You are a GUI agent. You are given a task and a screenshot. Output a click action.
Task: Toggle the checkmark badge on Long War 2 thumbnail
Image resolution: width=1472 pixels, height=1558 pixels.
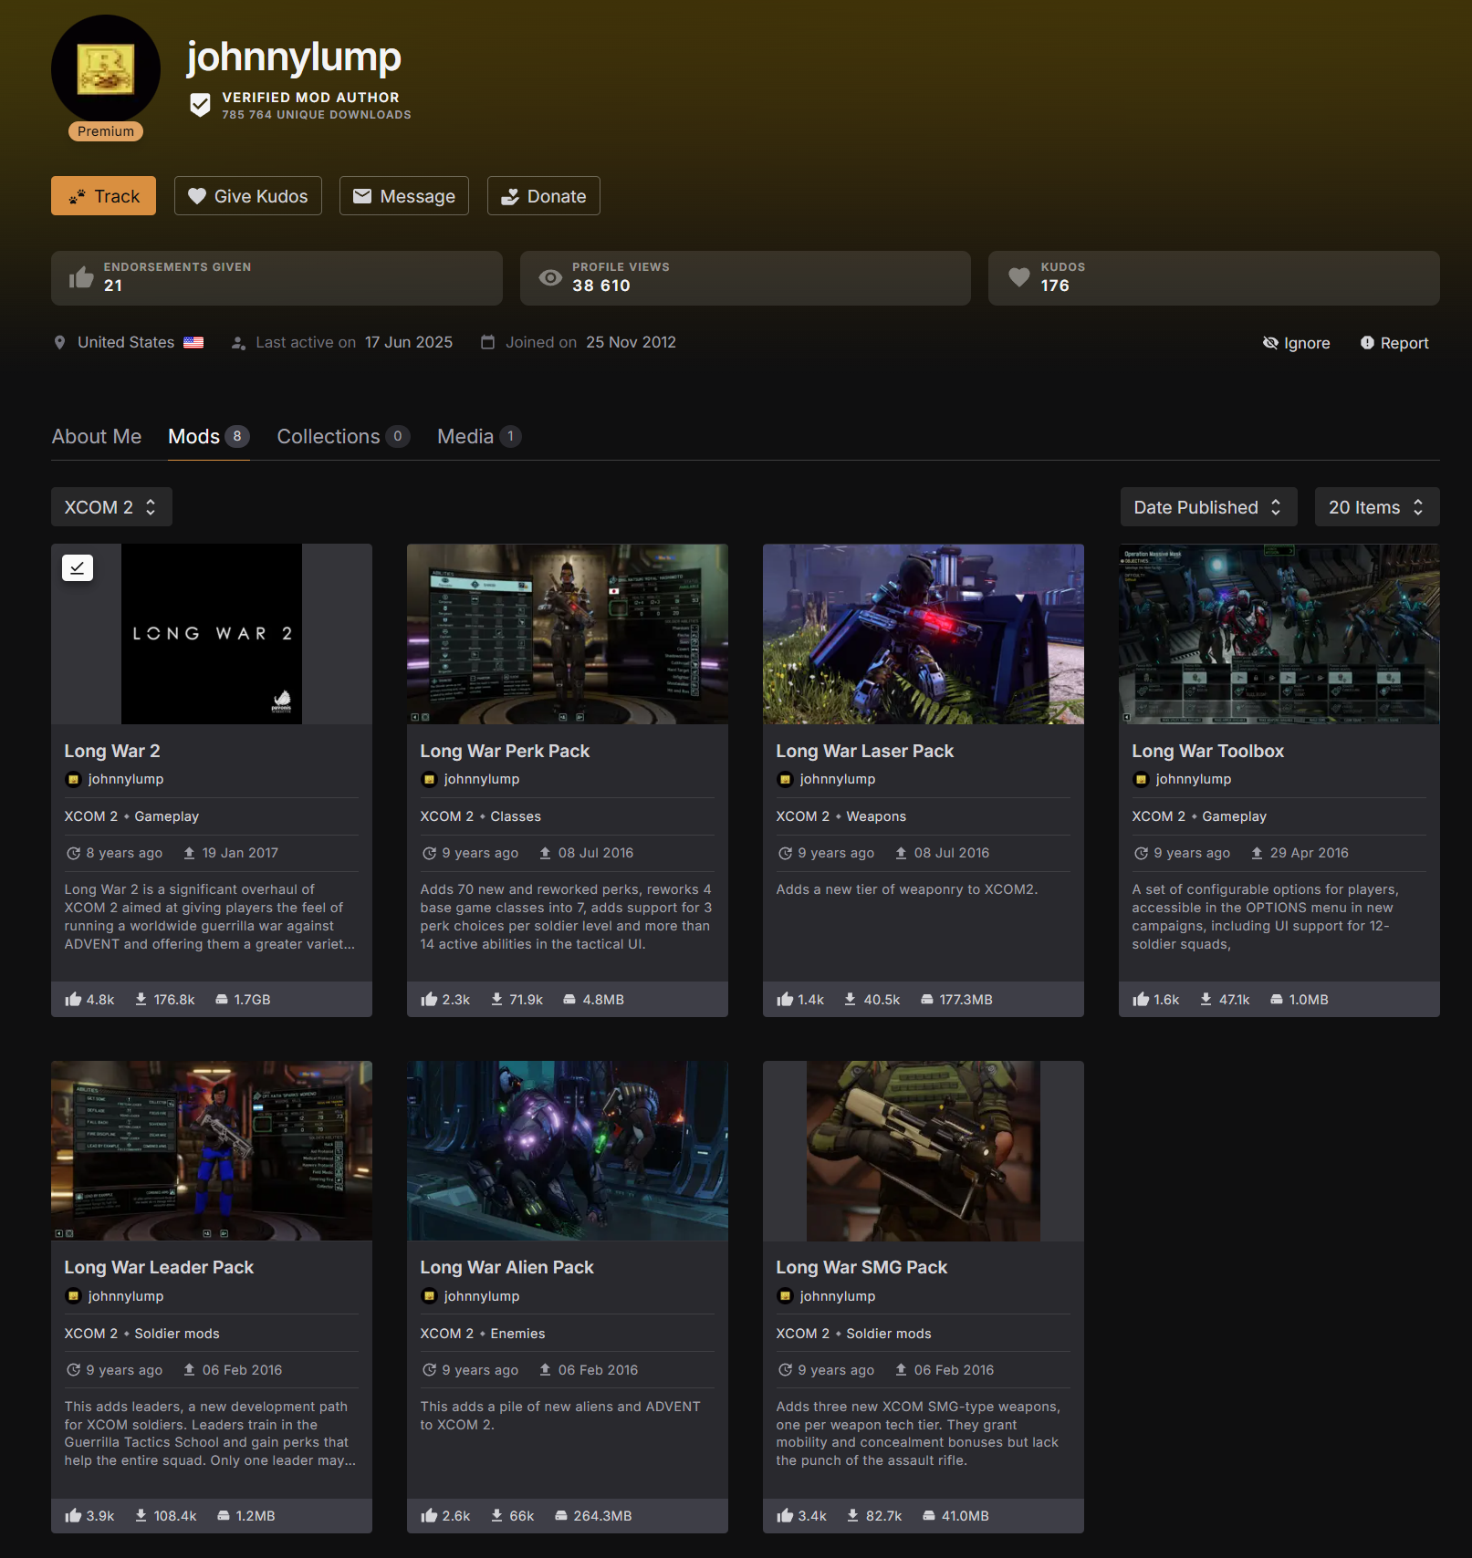pos(78,568)
